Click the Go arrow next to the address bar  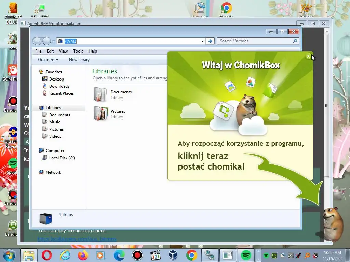[210, 41]
